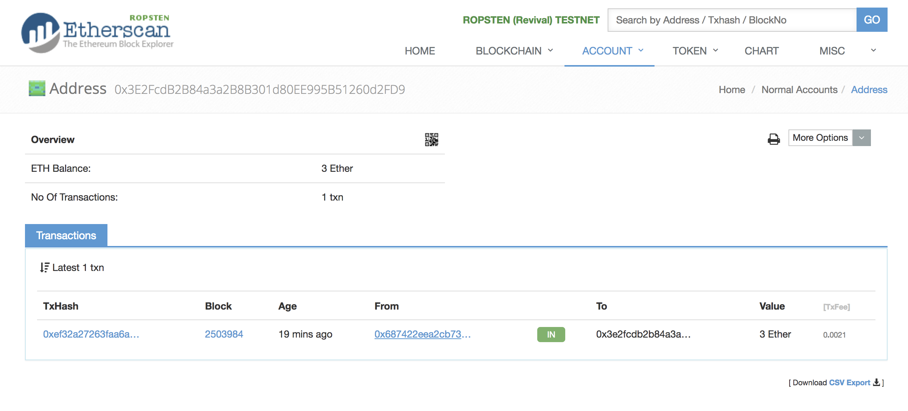The height and width of the screenshot is (411, 908).
Task: Open the MISC menu item
Action: [x=832, y=51]
